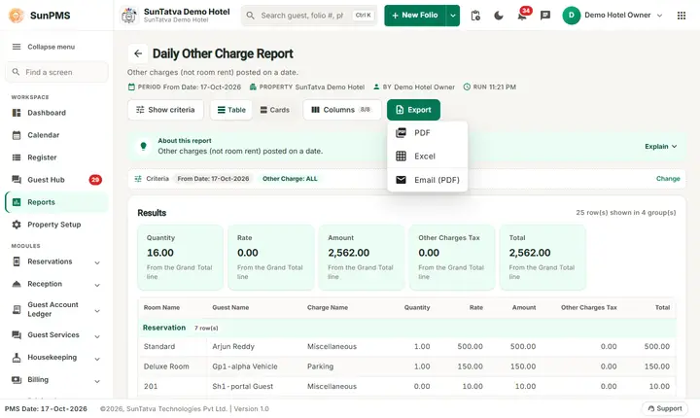Image resolution: width=700 pixels, height=418 pixels.
Task: Click the Charge Name column header
Action: (328, 308)
